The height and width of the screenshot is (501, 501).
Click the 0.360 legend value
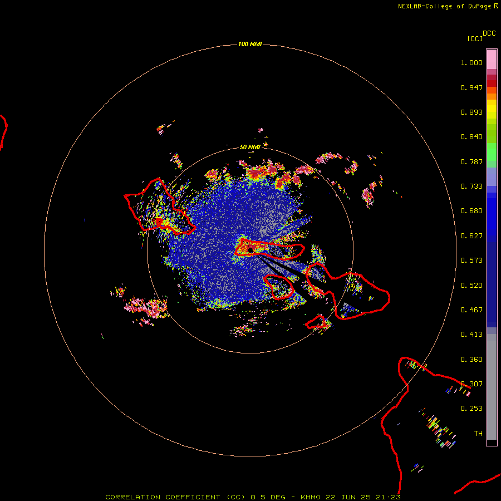pyautogui.click(x=471, y=360)
